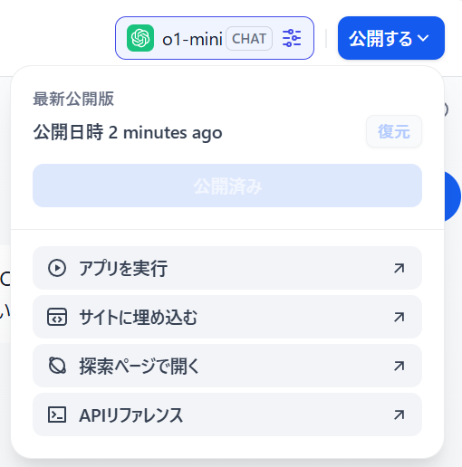Screen dimensions: 462x467
Task: Click the 復元 restore button
Action: coord(394,131)
